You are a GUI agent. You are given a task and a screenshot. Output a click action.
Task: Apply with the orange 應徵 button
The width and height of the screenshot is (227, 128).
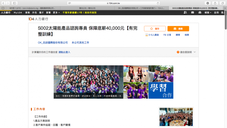pyautogui.click(x=178, y=29)
